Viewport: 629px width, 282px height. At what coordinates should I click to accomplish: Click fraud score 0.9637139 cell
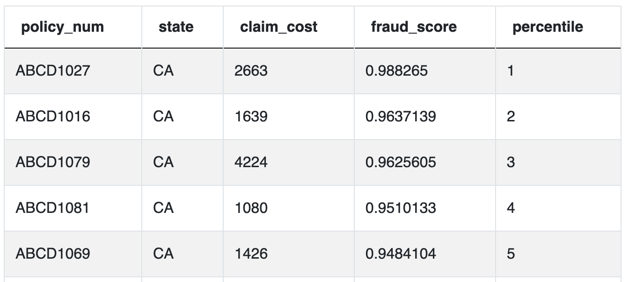(425, 117)
